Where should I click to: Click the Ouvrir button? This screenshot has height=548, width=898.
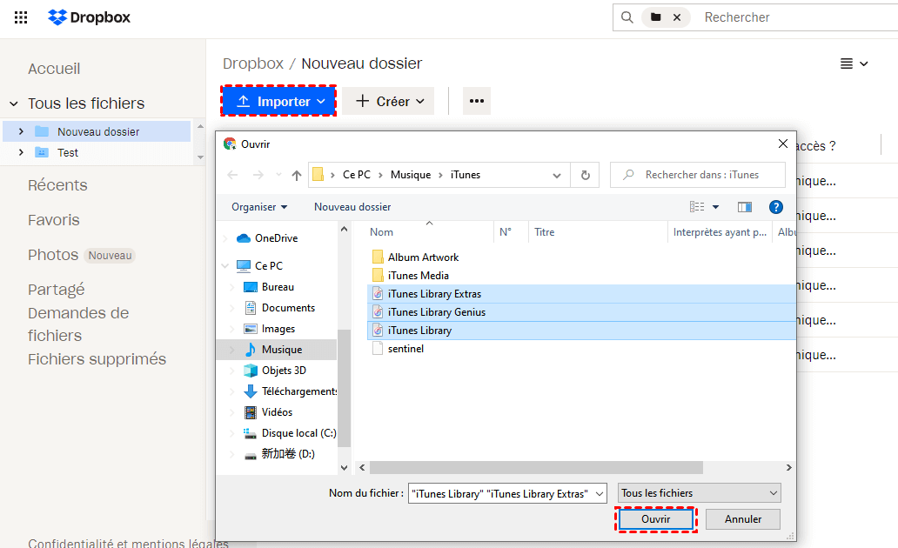tap(655, 519)
